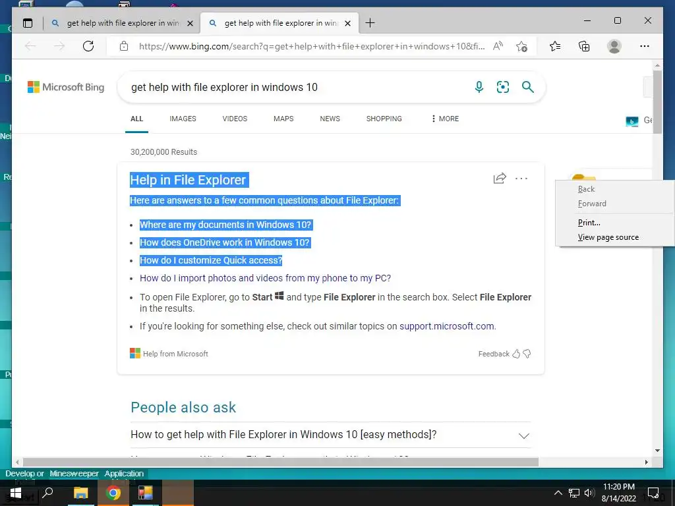Switch to SHOPPING results tab

(x=384, y=119)
